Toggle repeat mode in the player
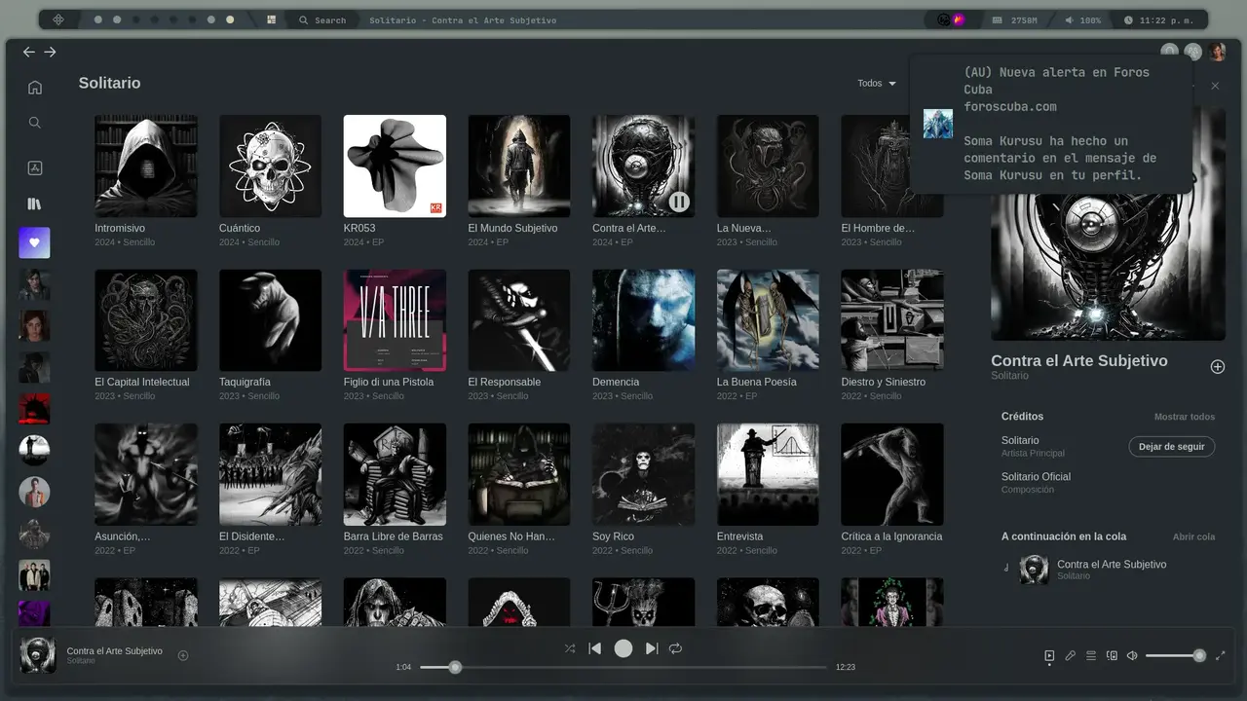This screenshot has height=701, width=1247. pos(676,648)
